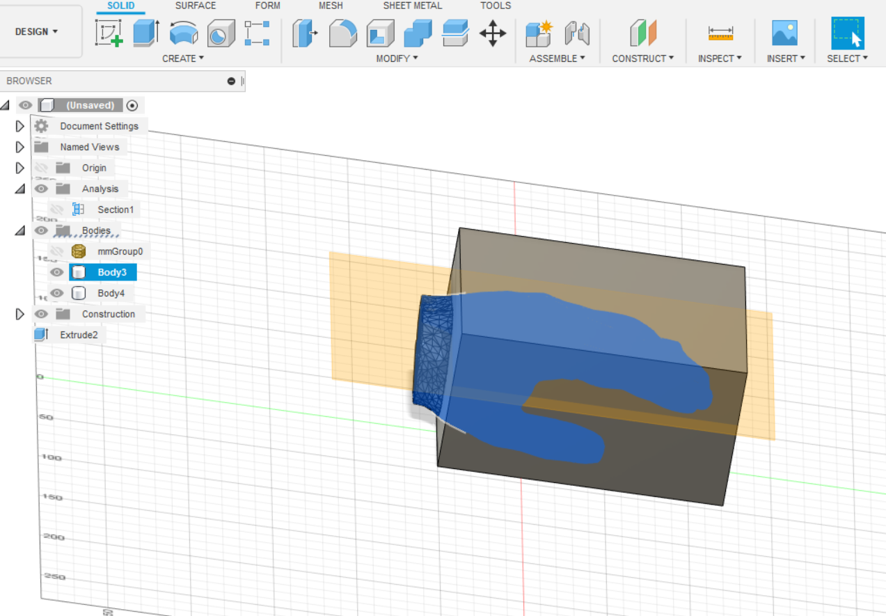Click the (Unsaved) root component name
Screen dimensions: 886x616
[90, 105]
